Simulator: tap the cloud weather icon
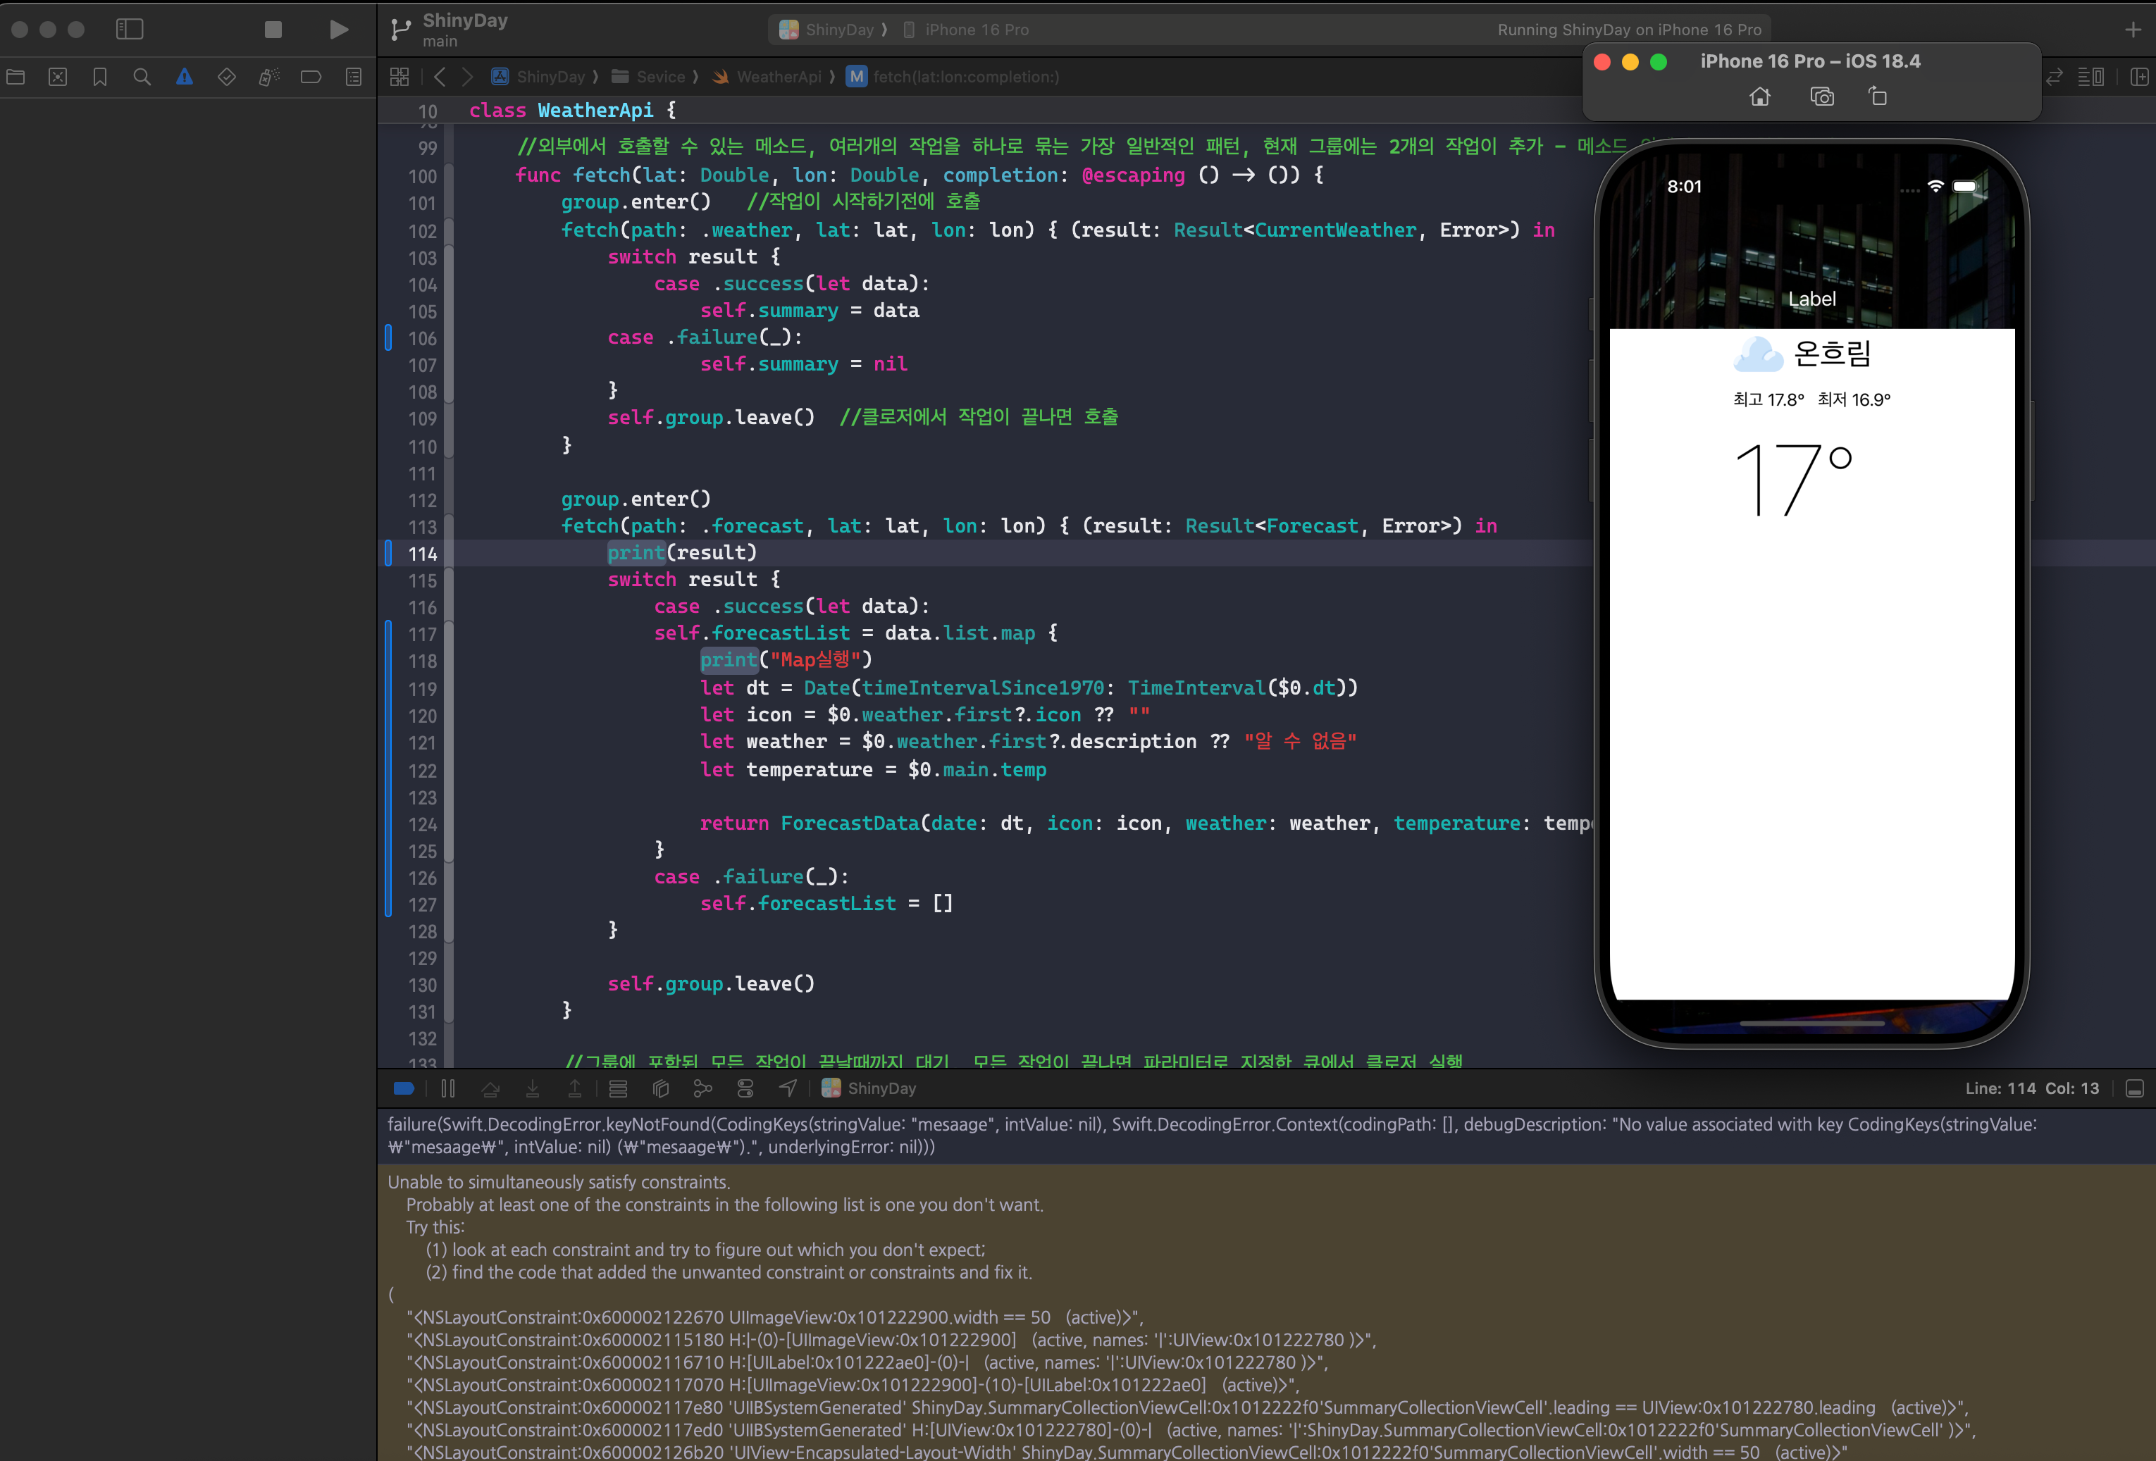This screenshot has width=2156, height=1461. pos(1757,354)
